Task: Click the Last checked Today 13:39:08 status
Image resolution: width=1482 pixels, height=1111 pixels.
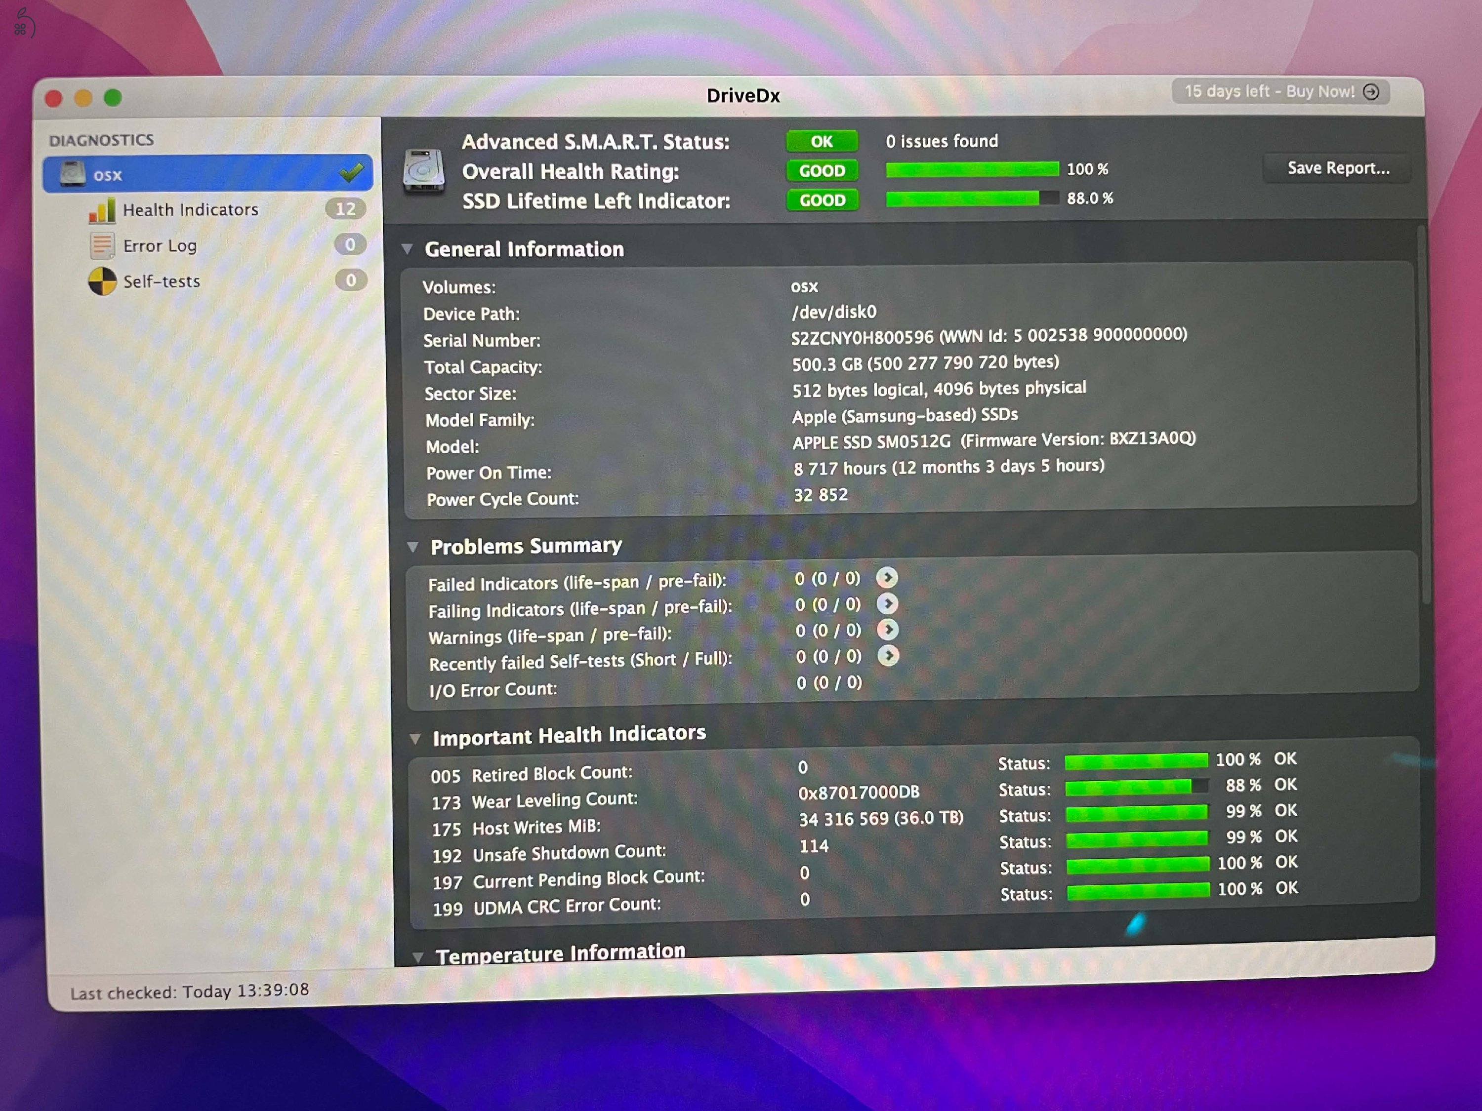Action: 190,991
